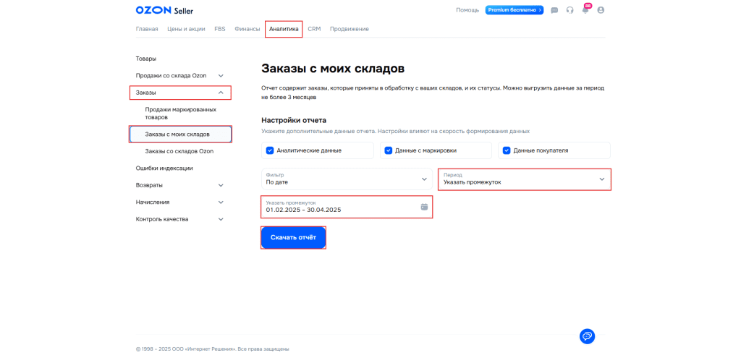Image resolution: width=741 pixels, height=363 pixels.
Task: Open the user profile icon
Action: pyautogui.click(x=601, y=10)
